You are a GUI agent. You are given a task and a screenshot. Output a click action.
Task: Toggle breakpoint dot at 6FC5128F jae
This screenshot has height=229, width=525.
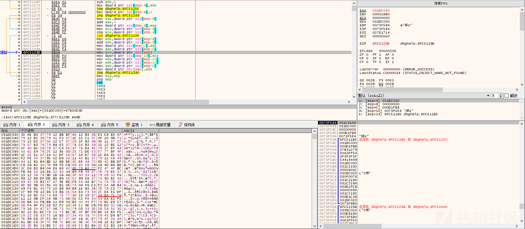click(19, 36)
